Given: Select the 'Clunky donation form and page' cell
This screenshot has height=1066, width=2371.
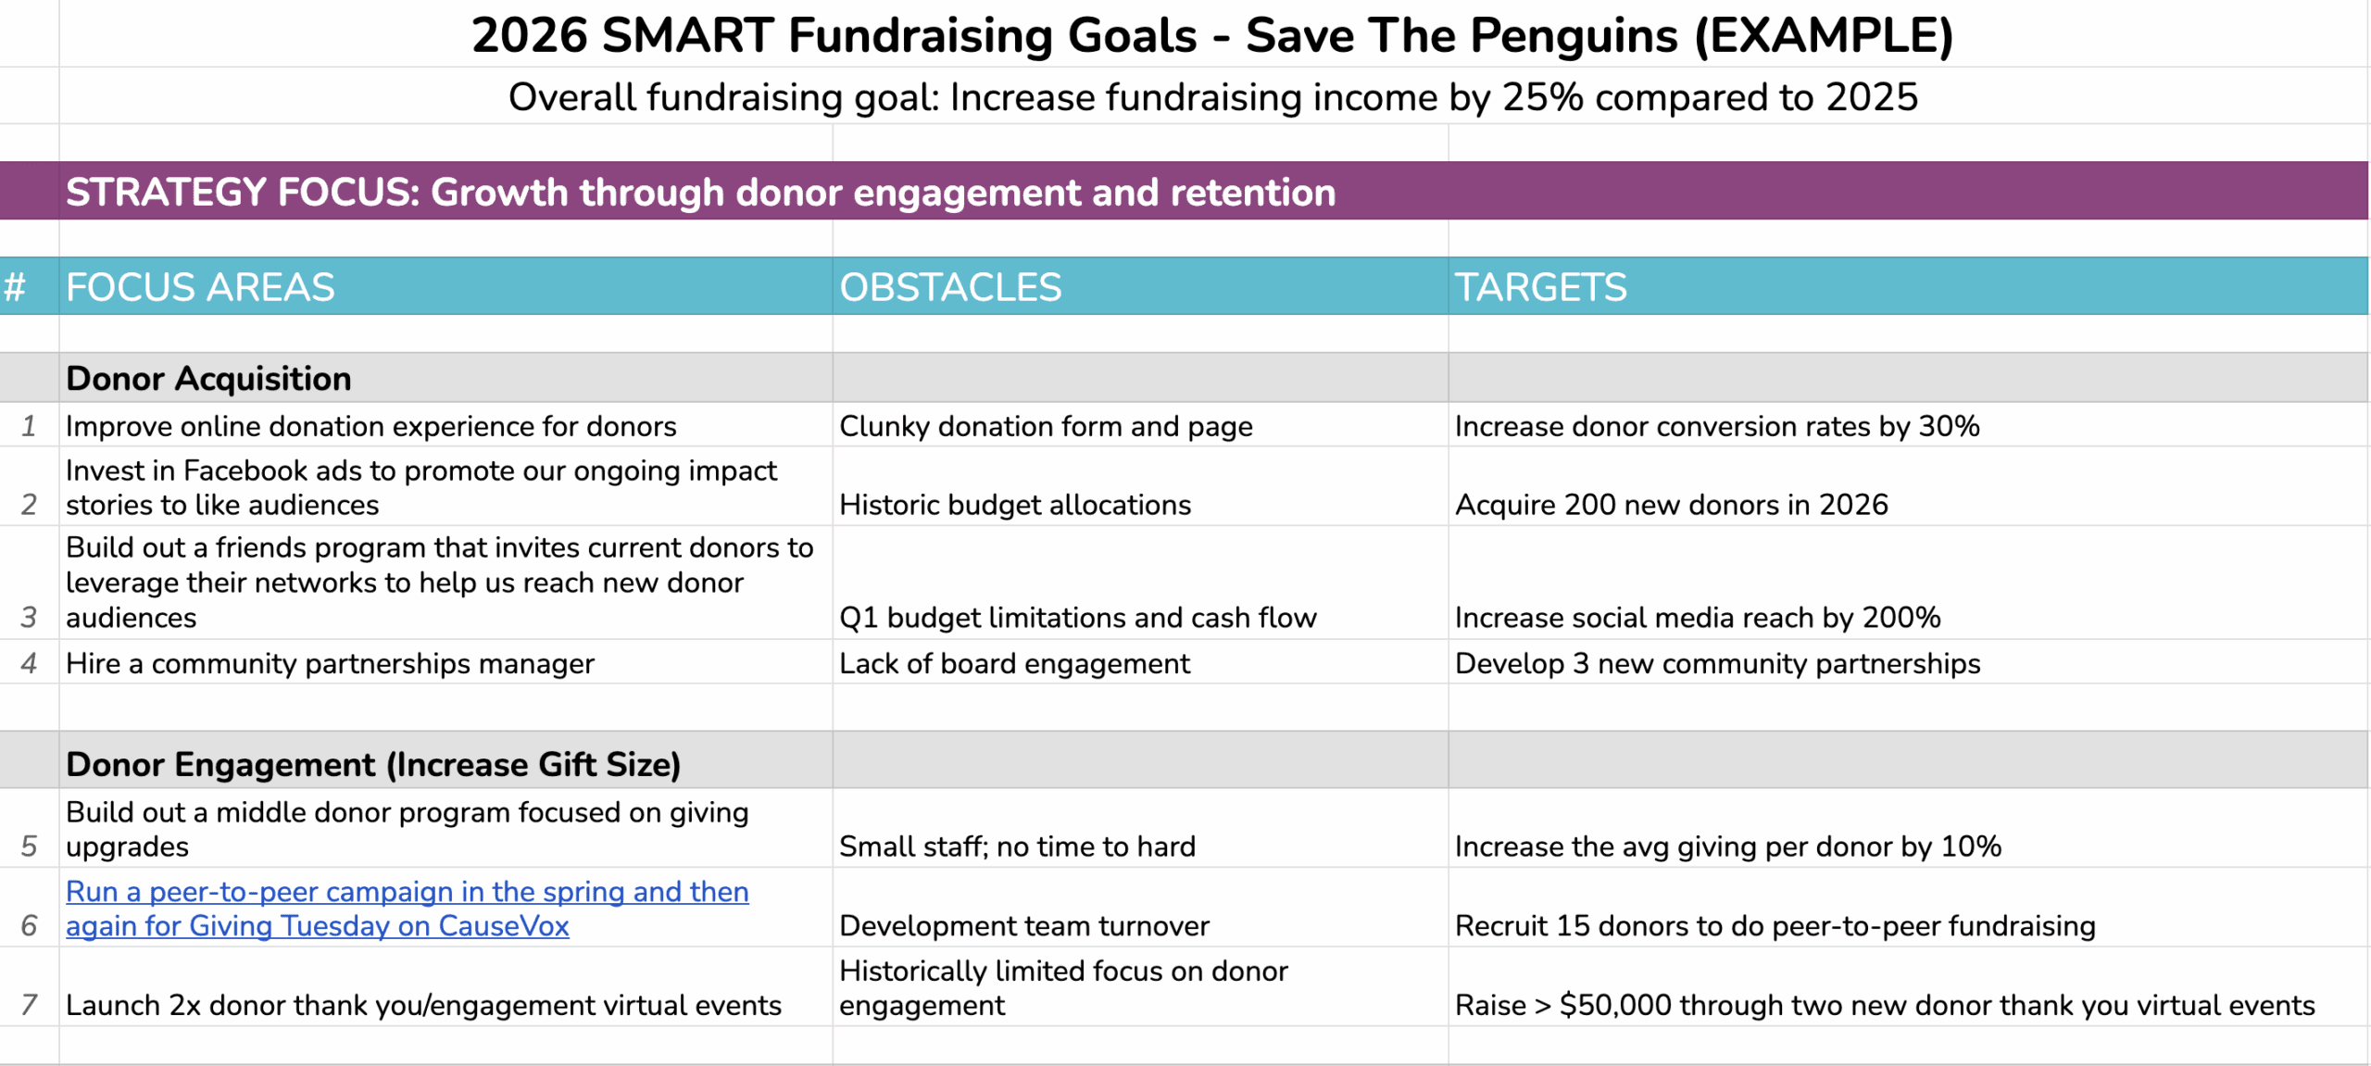Looking at the screenshot, I should point(1046,426).
